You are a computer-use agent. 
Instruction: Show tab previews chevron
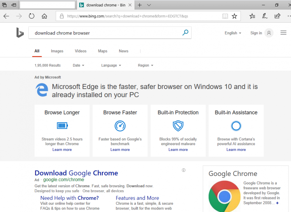149,5
